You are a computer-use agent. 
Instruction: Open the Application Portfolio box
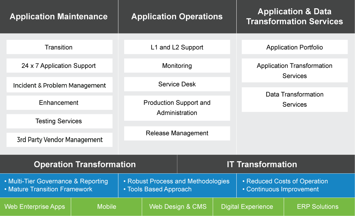click(294, 47)
